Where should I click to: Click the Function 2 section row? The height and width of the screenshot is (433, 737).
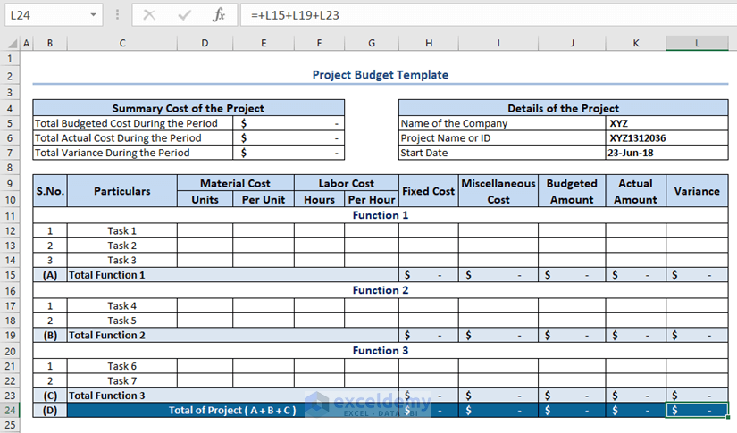(x=381, y=290)
